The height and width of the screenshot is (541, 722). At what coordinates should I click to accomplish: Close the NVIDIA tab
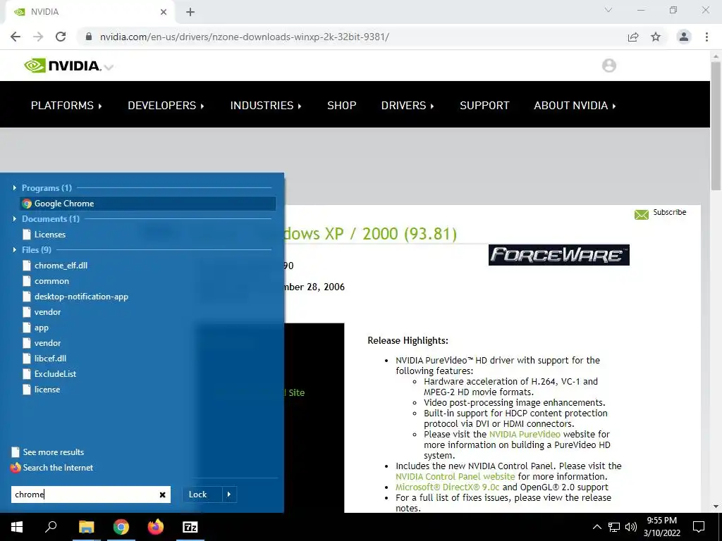164,12
